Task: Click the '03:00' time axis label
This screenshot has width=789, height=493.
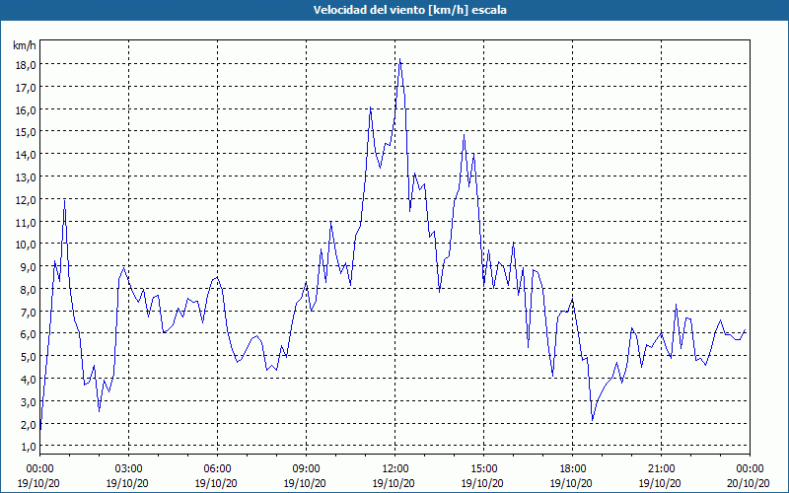Action: click(128, 469)
